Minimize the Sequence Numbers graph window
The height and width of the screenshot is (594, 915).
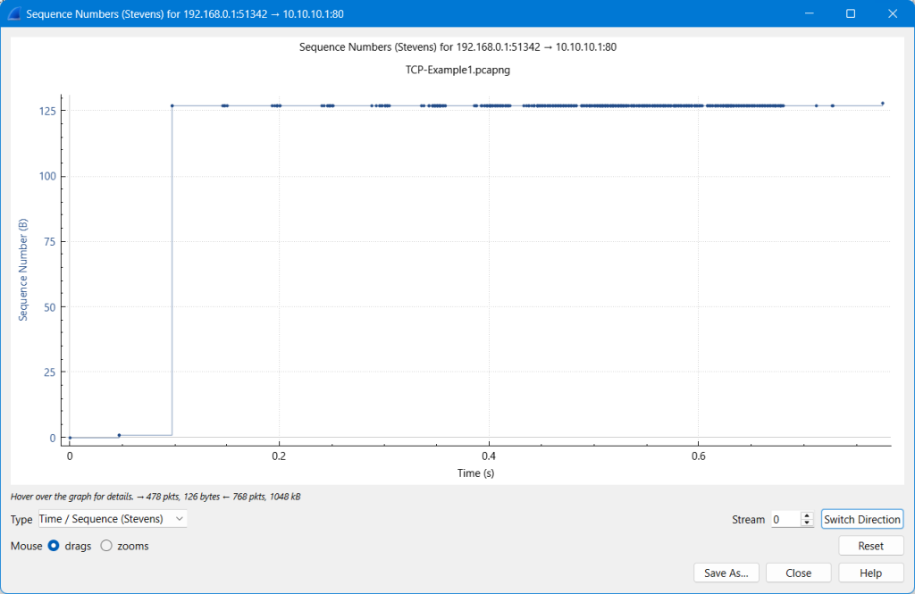810,14
